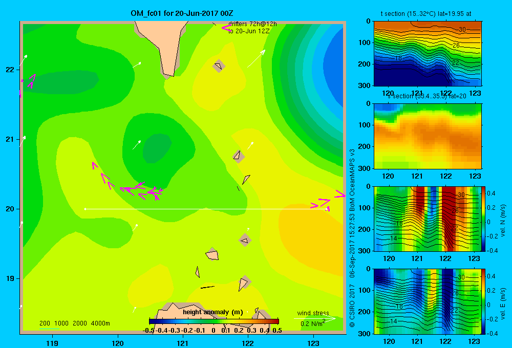The height and width of the screenshot is (348, 512).
Task: Click the magenta drifter legend arrow beside 'drifters'
Action: (x=226, y=28)
